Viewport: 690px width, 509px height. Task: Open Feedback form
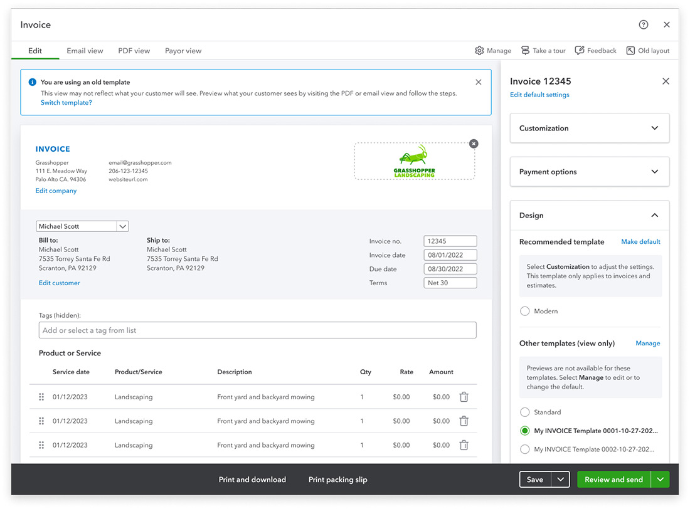tap(596, 51)
